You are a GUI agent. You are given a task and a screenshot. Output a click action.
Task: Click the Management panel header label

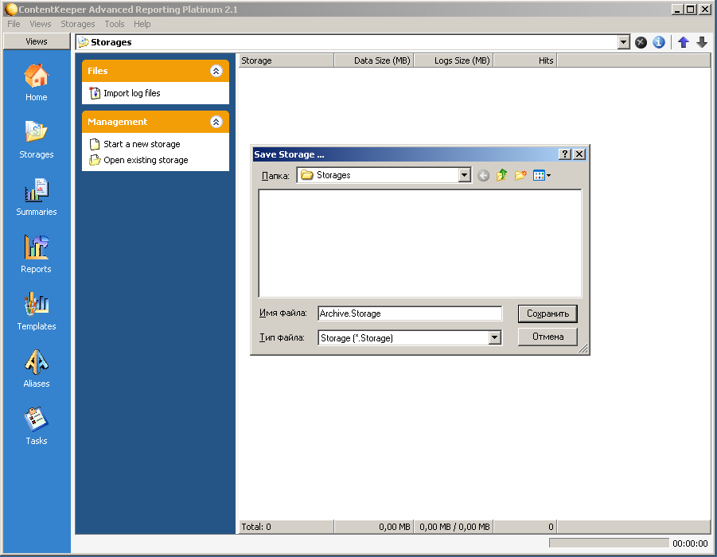click(118, 122)
